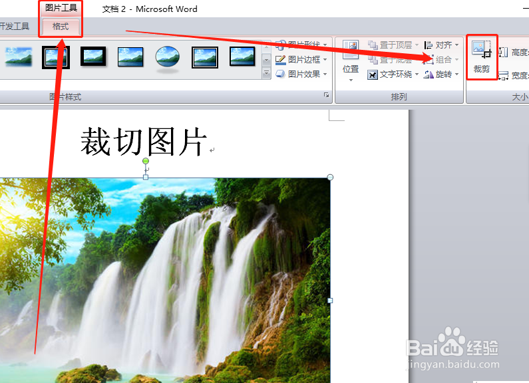Select the waterfall picture in the document
Viewport: 529px width, 383px height.
click(165, 280)
